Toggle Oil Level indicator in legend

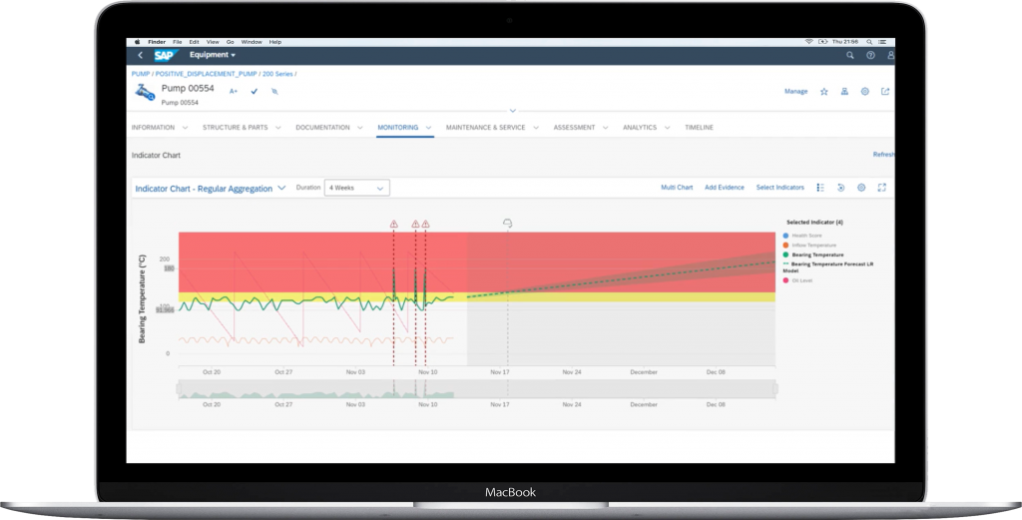point(802,280)
